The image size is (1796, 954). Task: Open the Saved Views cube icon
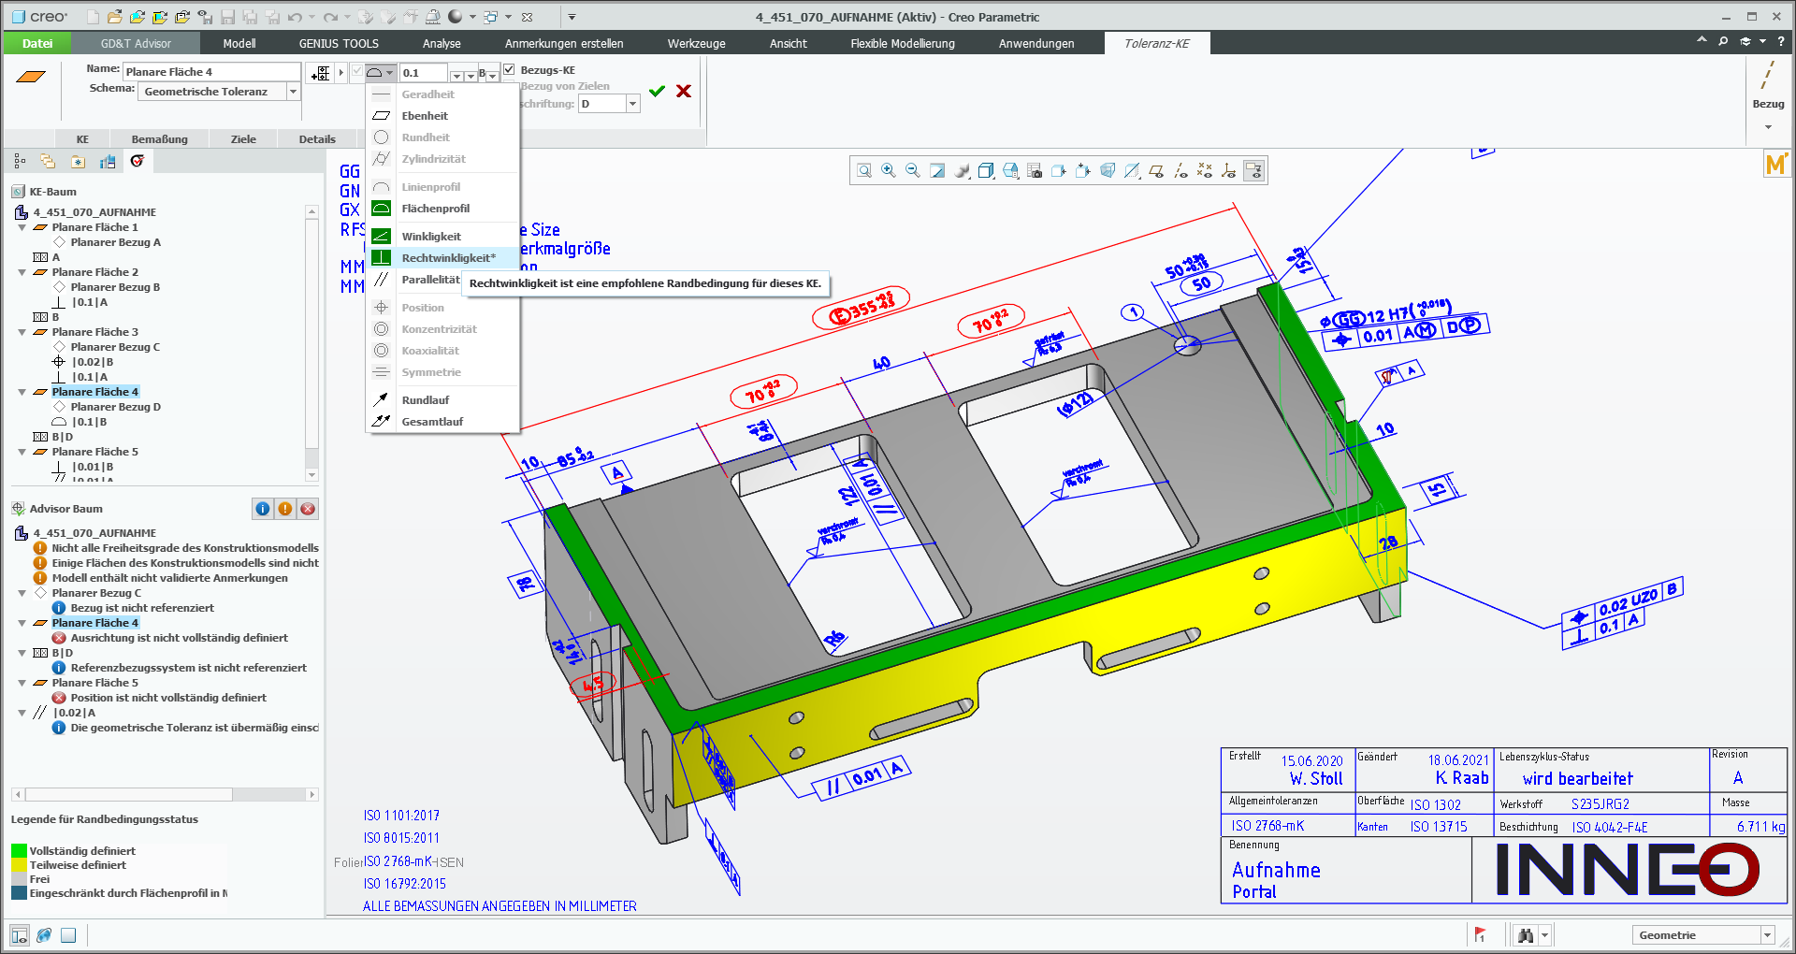[985, 170]
